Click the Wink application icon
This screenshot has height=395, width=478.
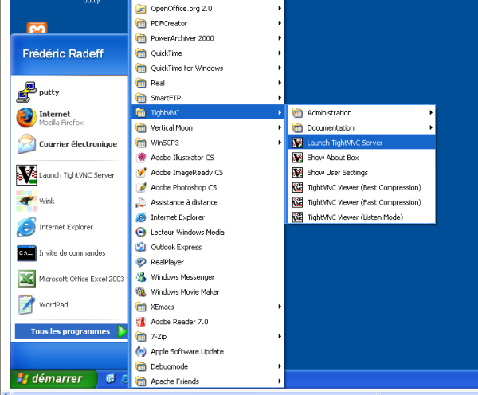coord(26,201)
